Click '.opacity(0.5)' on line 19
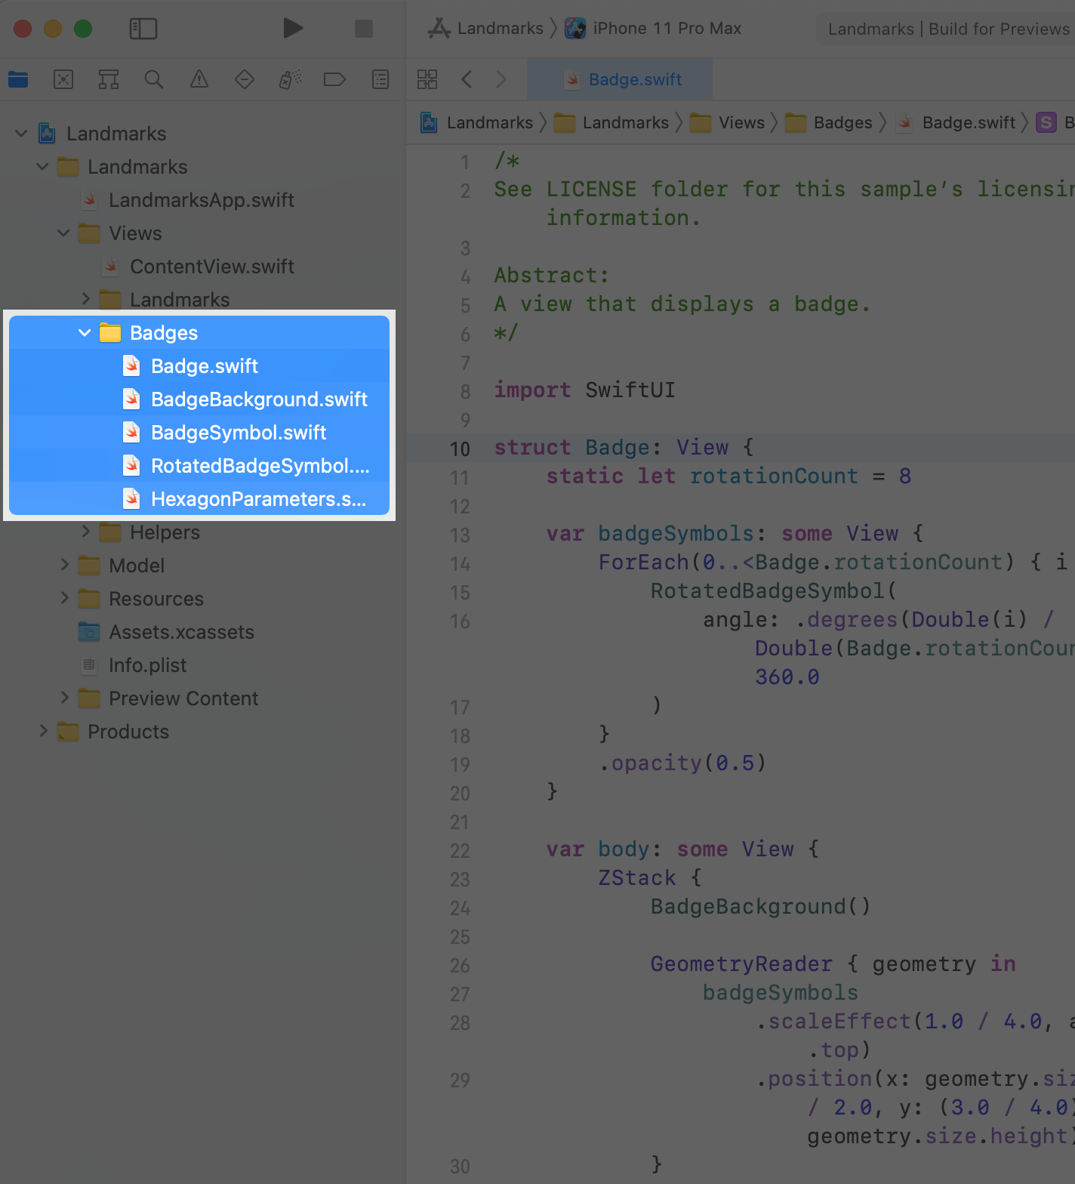Image resolution: width=1075 pixels, height=1184 pixels. tap(682, 763)
